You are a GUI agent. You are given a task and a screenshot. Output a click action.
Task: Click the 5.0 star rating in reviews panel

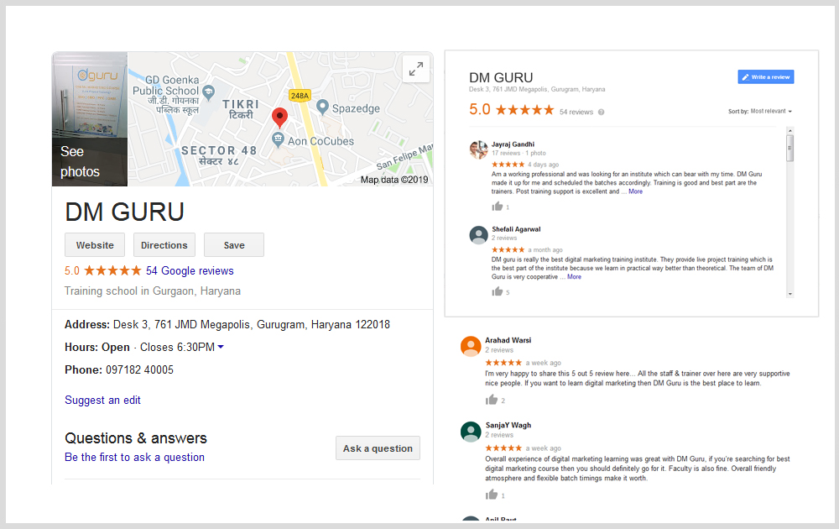coord(512,110)
